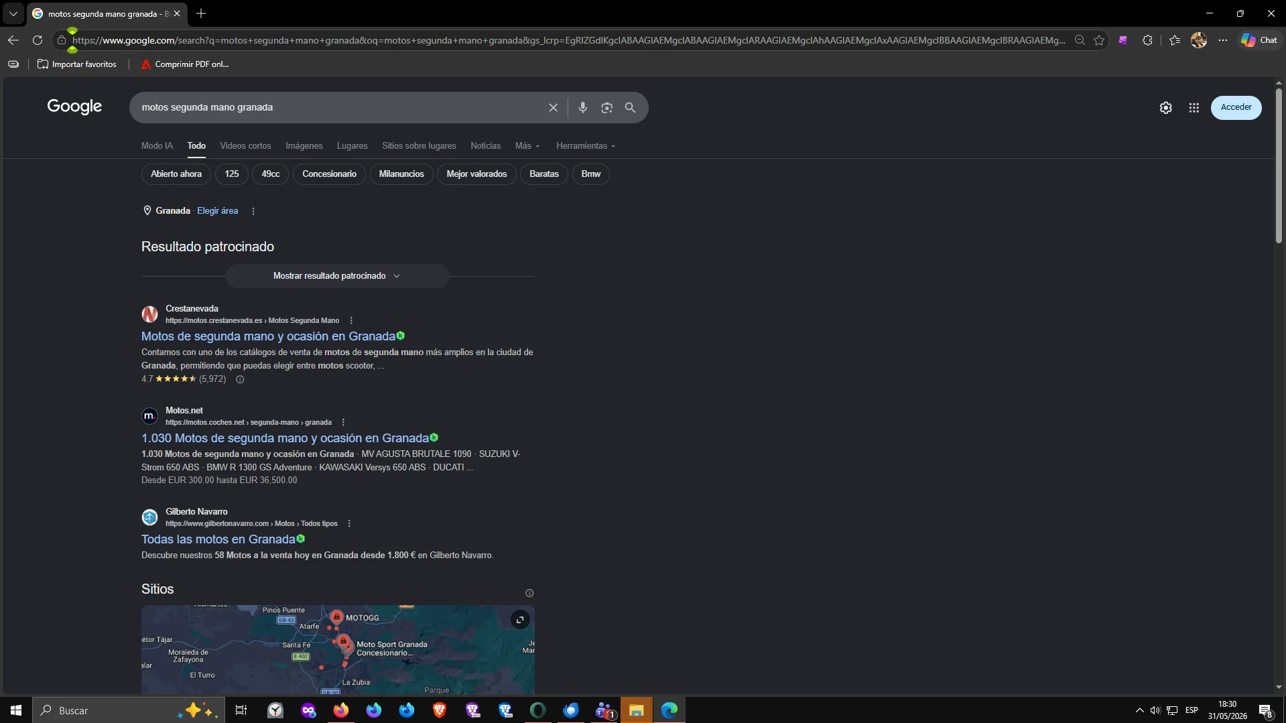1286x723 pixels.
Task: Add page to favorites with star icon
Action: pos(1099,40)
